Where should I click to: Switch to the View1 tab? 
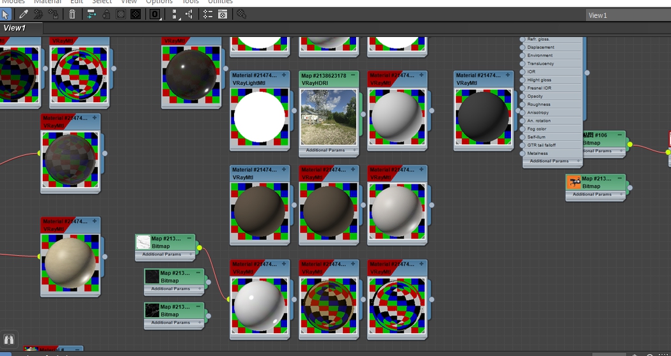[15, 28]
